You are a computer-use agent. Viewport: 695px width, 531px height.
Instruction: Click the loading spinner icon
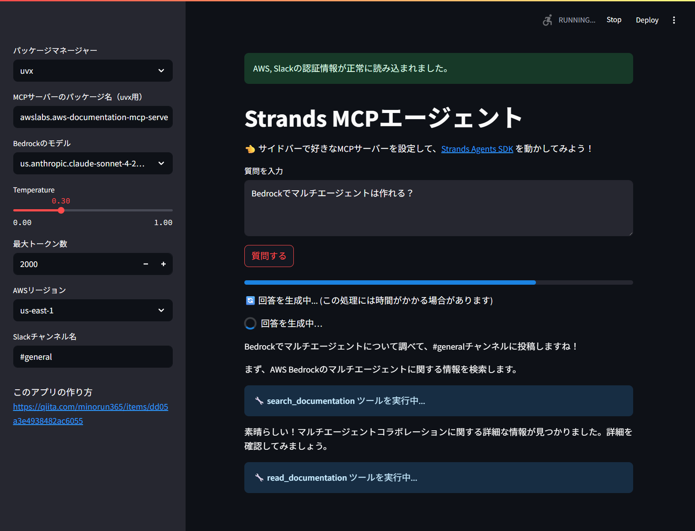tap(250, 324)
